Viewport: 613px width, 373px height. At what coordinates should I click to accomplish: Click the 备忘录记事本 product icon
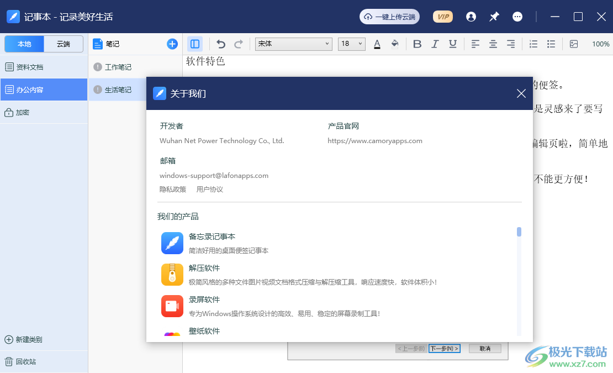point(172,243)
